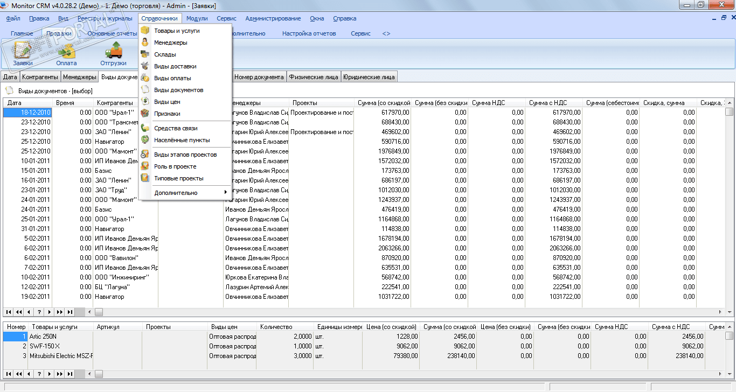The width and height of the screenshot is (736, 392).
Task: Click the Оплата toolbar icon
Action: [66, 54]
